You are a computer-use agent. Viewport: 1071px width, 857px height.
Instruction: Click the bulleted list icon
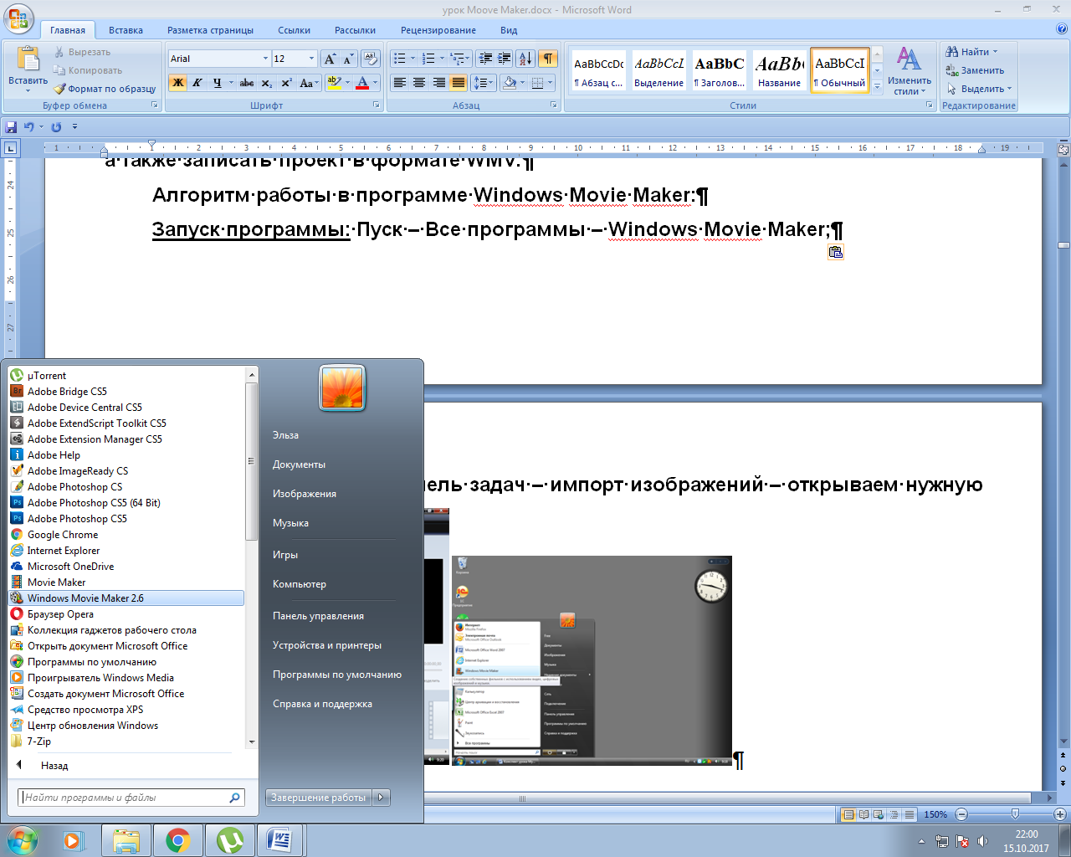point(400,59)
